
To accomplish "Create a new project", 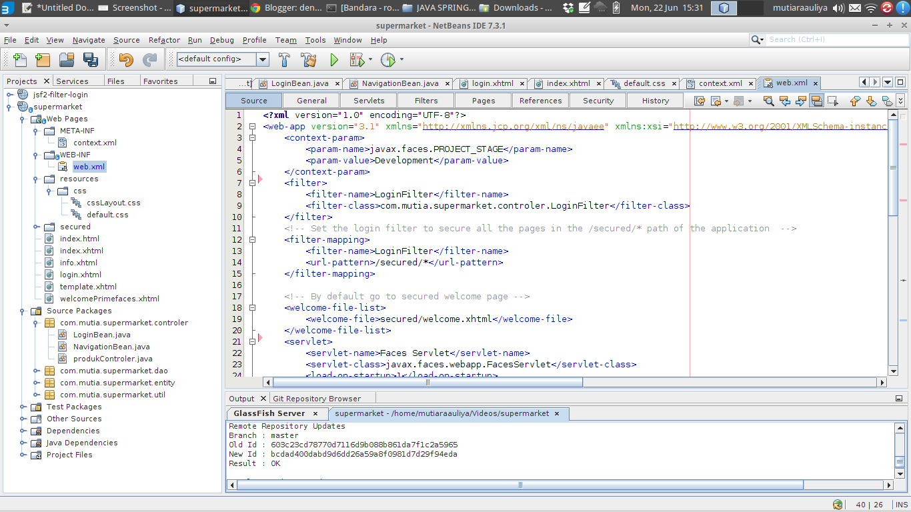I will point(41,59).
